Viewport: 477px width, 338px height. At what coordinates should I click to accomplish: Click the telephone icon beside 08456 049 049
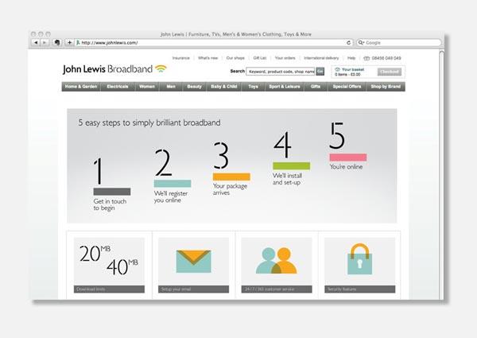366,58
